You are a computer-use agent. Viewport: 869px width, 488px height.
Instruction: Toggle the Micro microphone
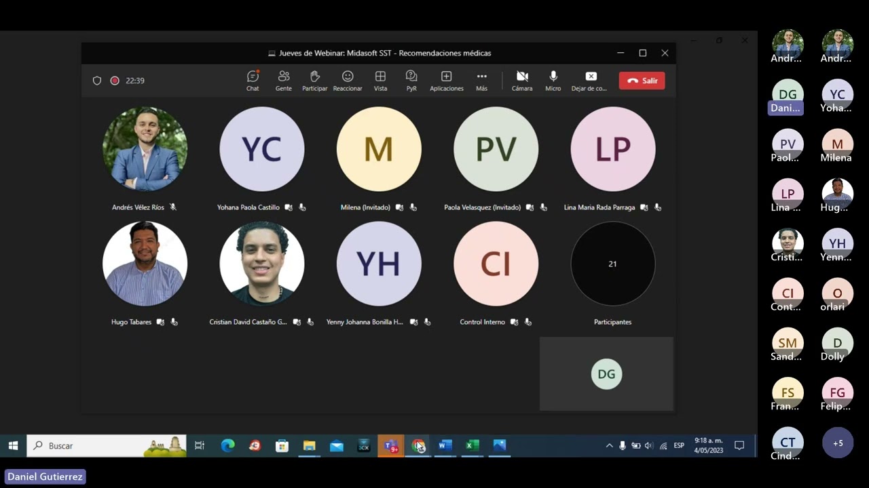(553, 81)
